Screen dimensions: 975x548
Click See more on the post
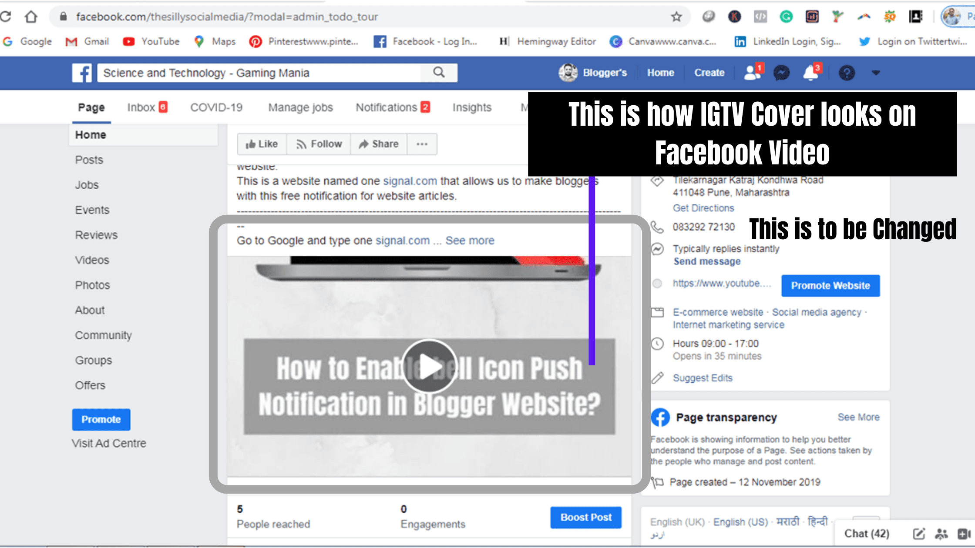point(470,241)
